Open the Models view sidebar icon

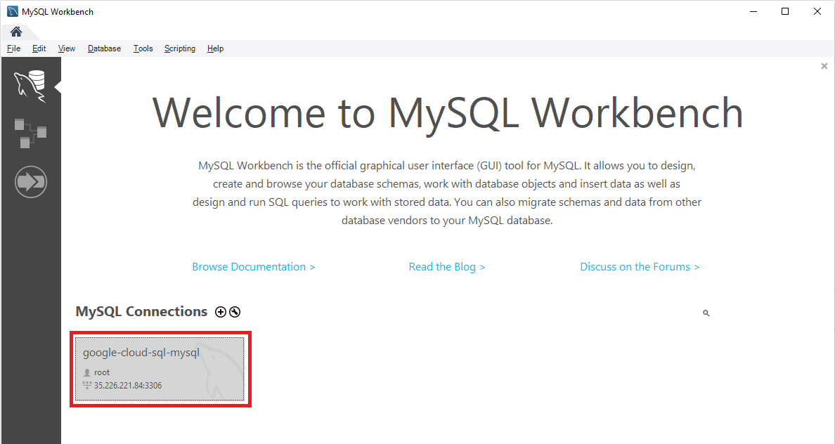[x=30, y=133]
